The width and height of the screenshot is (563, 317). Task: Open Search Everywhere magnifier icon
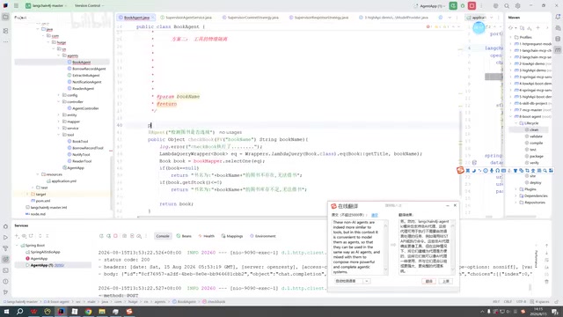[507, 6]
